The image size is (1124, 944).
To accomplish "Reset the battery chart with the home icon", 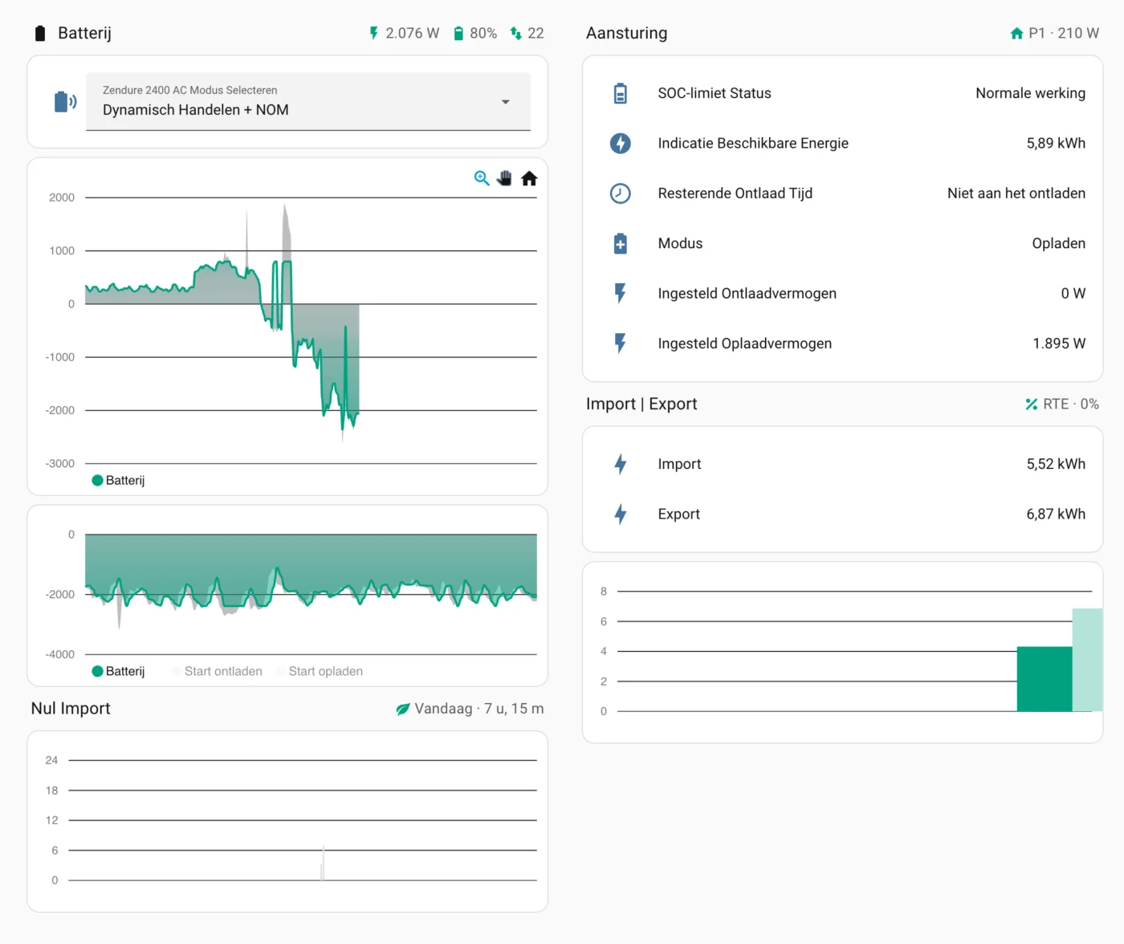I will 529,178.
